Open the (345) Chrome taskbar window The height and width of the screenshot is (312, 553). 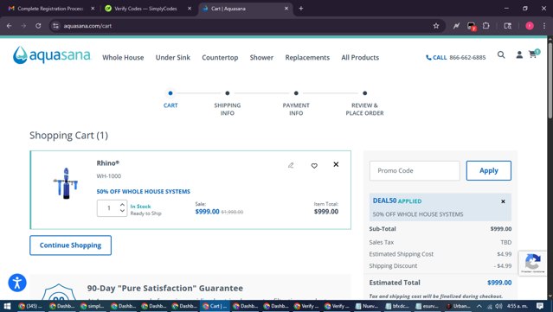(x=31, y=306)
